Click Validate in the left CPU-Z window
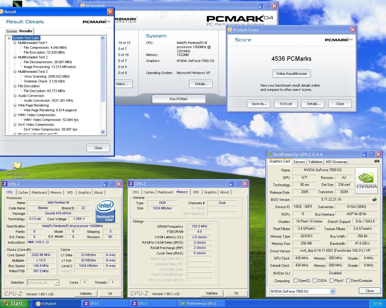This screenshot has height=308, width=386. [x=86, y=294]
